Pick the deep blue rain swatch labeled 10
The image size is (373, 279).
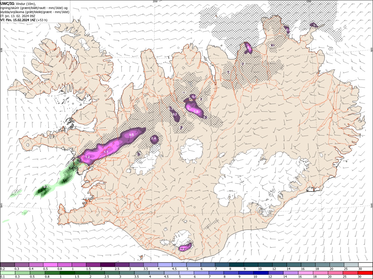click(261, 273)
